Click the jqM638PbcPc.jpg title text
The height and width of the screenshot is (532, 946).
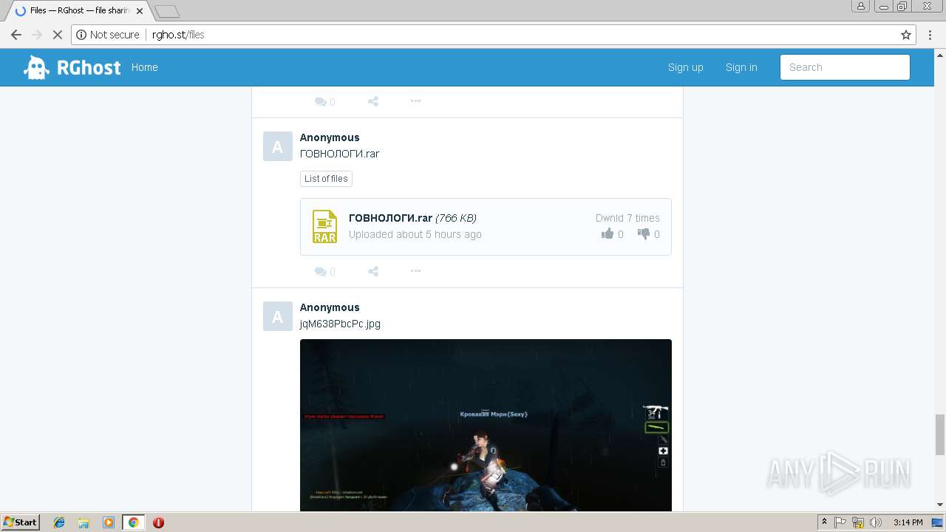tap(340, 324)
